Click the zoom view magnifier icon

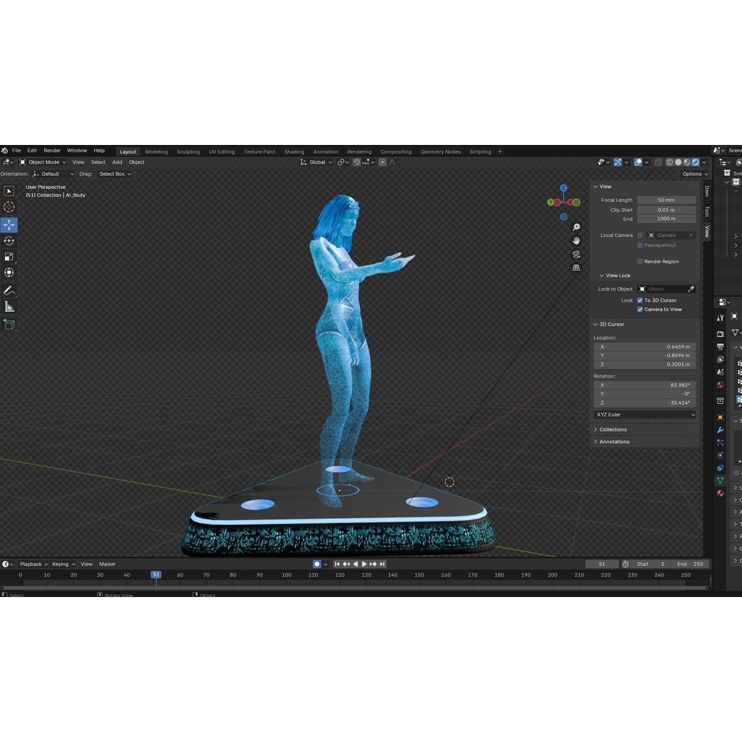click(x=576, y=227)
